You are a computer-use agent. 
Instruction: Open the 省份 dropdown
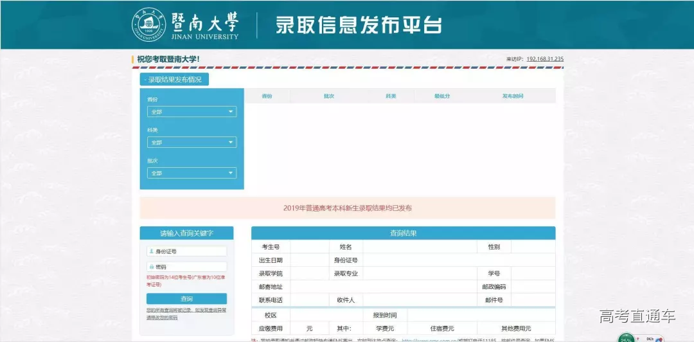tap(192, 112)
